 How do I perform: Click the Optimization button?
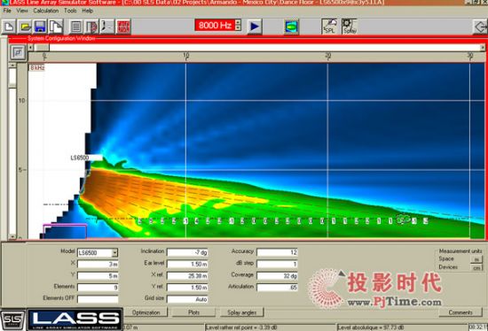(x=146, y=312)
